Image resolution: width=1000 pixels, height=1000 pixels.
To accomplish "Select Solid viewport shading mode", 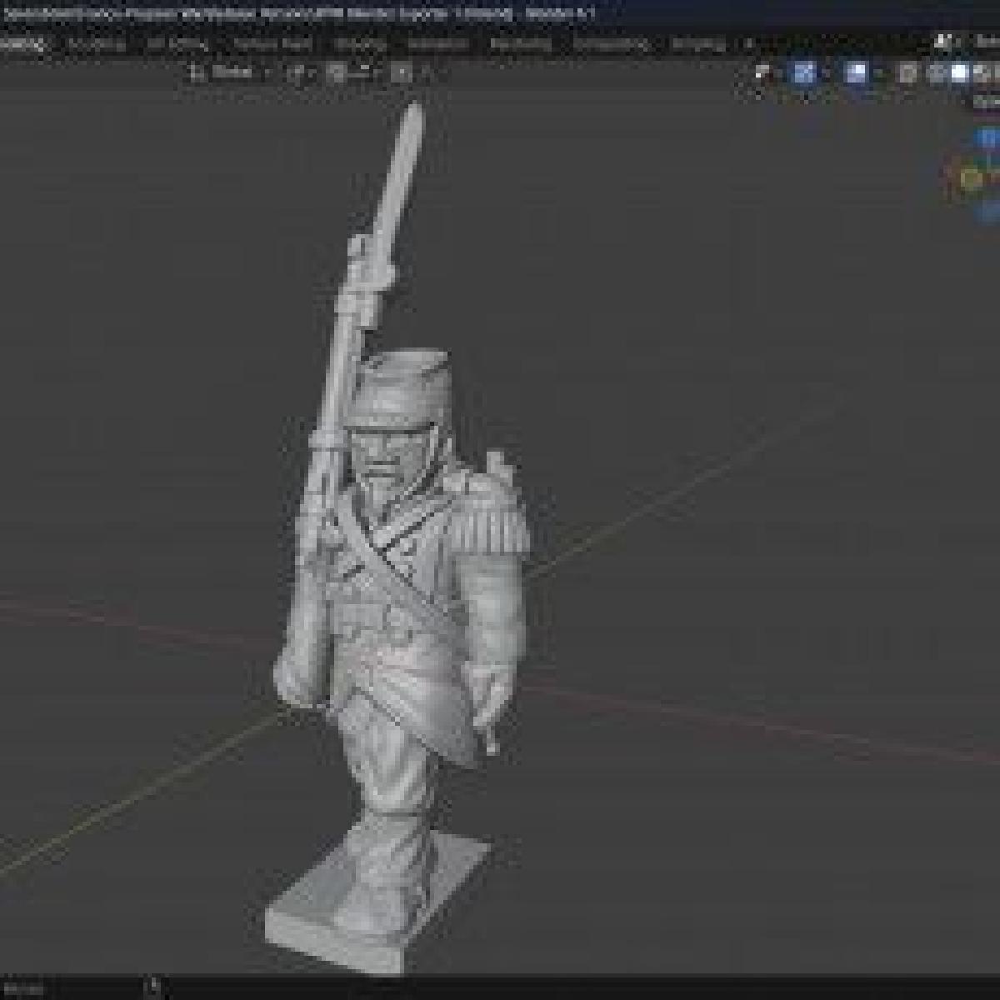I will [959, 73].
